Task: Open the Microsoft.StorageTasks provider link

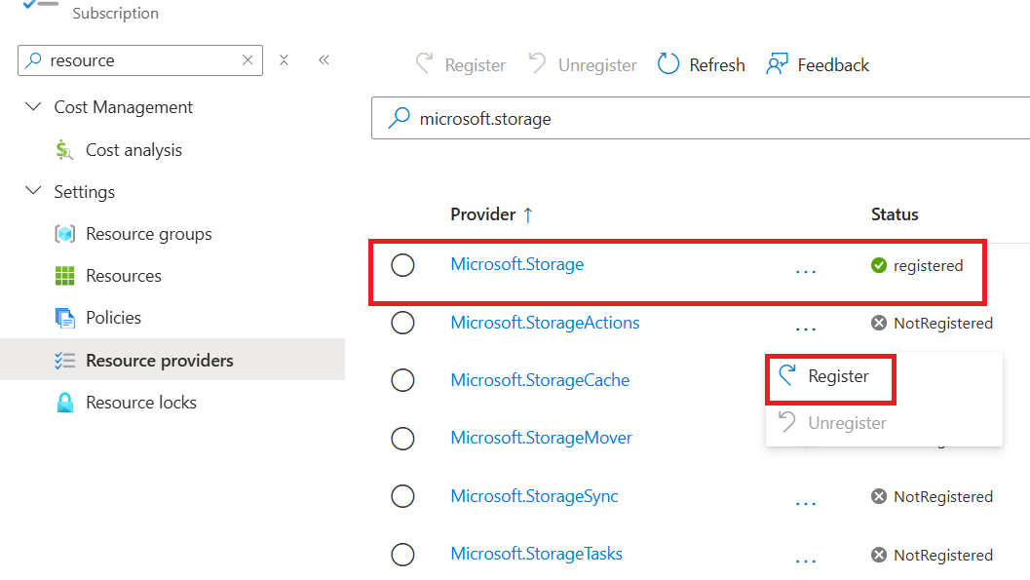Action: tap(536, 554)
